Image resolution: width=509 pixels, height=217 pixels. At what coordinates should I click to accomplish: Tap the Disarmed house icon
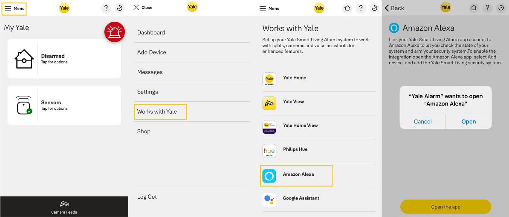(x=24, y=59)
